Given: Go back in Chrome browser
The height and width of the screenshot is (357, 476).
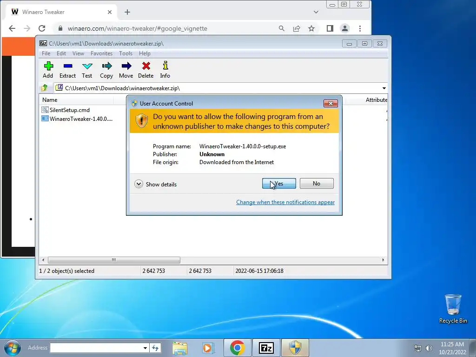Looking at the screenshot, I should (12, 28).
